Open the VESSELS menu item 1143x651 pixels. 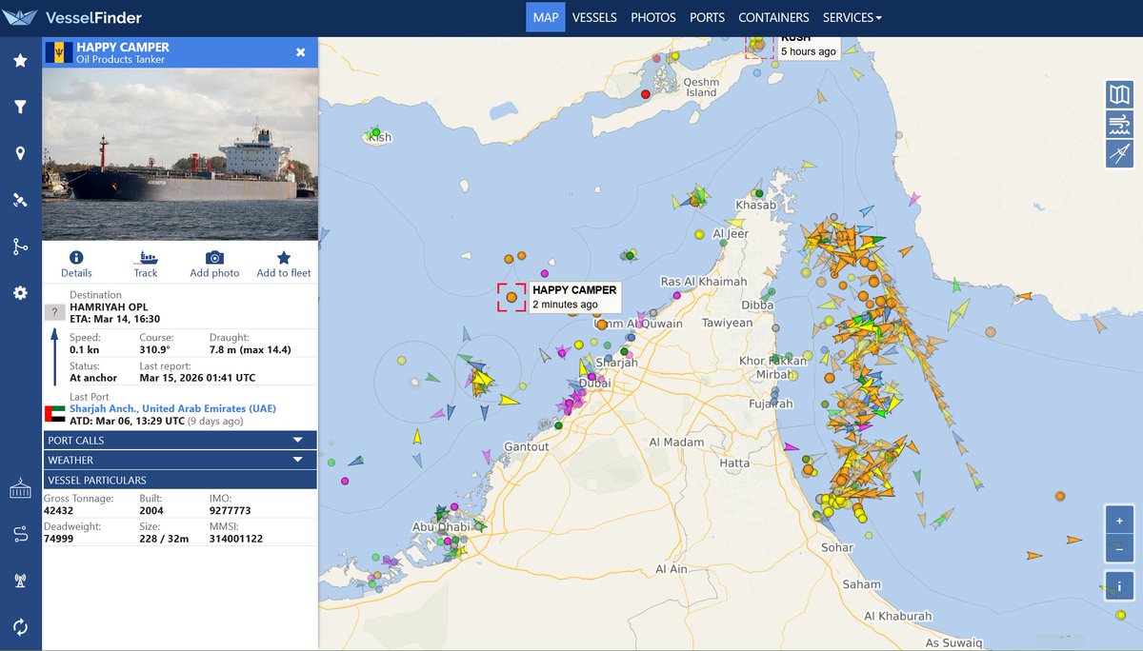tap(594, 17)
